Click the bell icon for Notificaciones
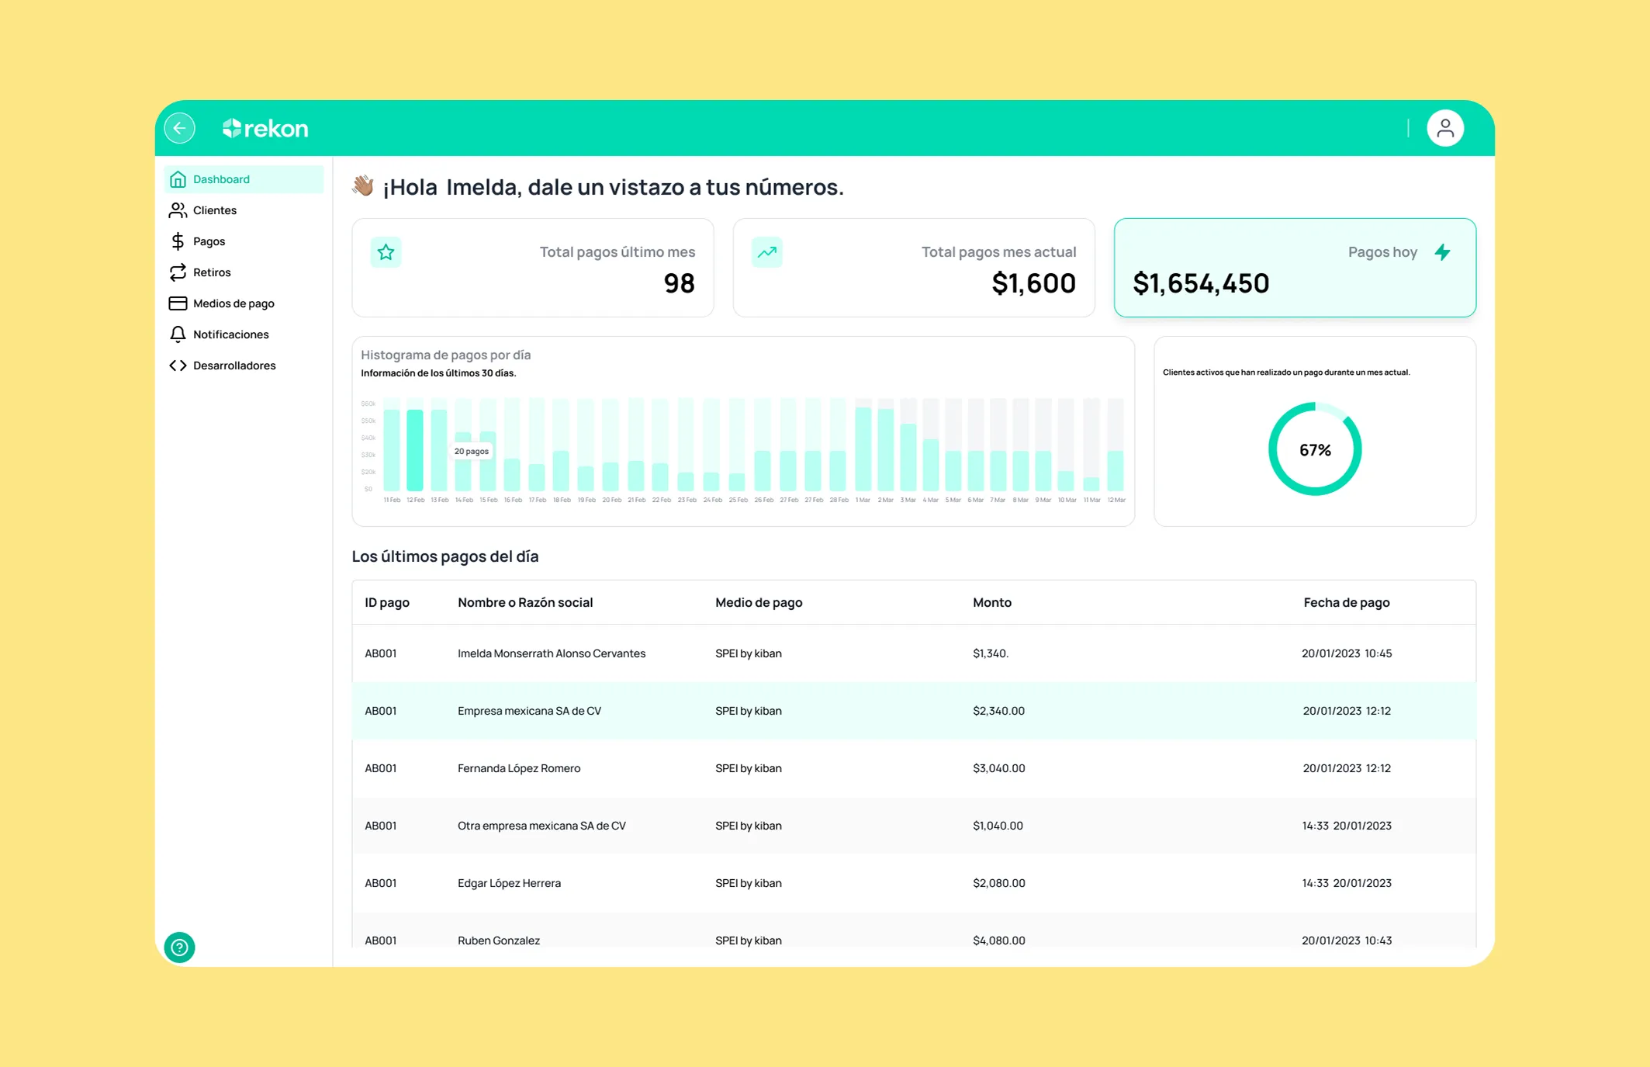Viewport: 1650px width, 1067px height. (x=178, y=334)
